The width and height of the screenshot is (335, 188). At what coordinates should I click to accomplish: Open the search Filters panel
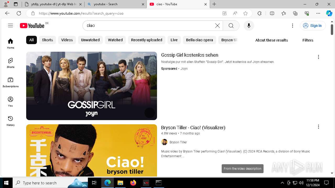click(308, 40)
